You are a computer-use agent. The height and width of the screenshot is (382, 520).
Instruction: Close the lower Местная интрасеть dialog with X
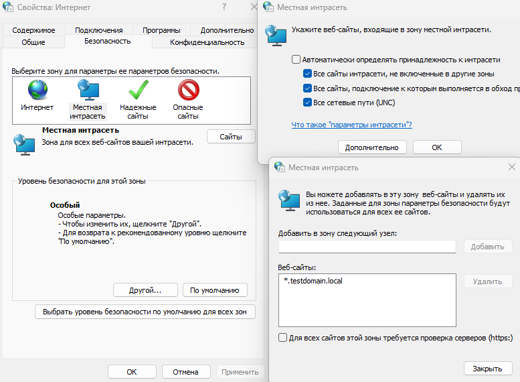(x=512, y=167)
